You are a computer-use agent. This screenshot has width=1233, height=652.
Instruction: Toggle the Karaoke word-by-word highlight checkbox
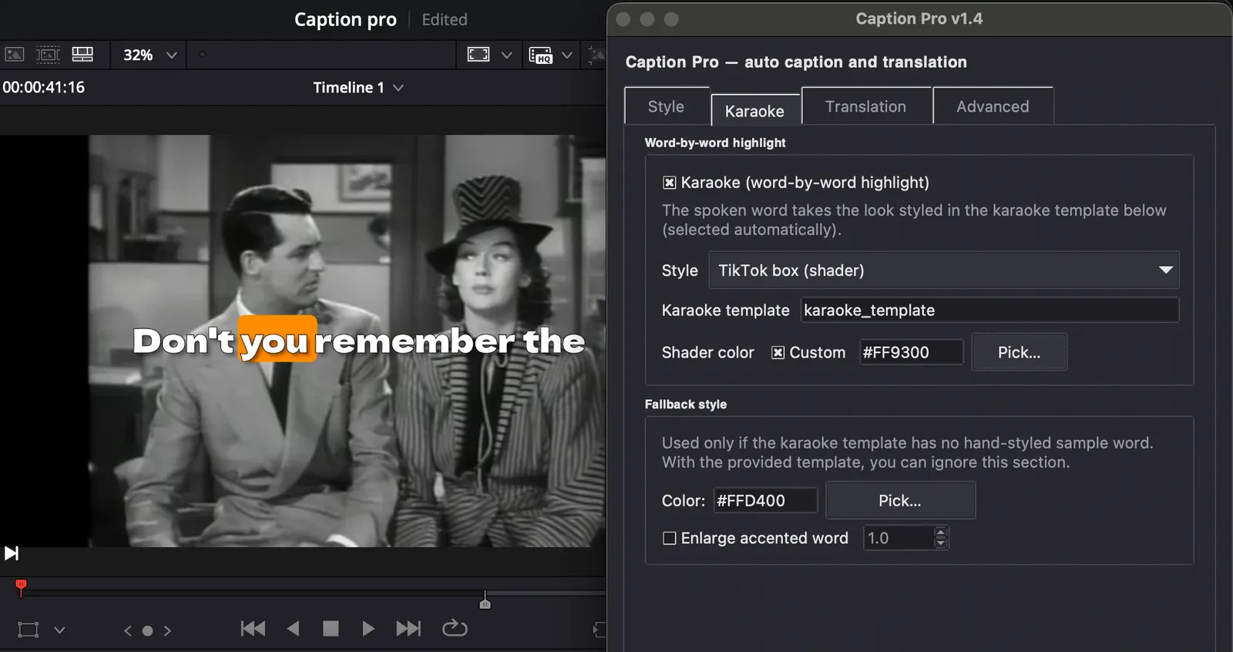click(x=670, y=183)
